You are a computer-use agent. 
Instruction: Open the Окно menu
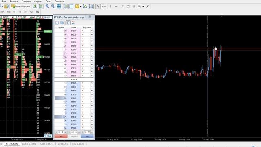tap(48, 2)
